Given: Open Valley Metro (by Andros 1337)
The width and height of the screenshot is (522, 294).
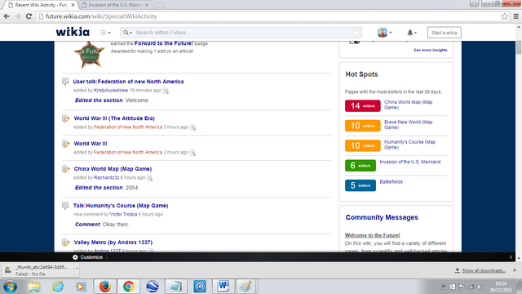Looking at the screenshot, I should 113,243.
